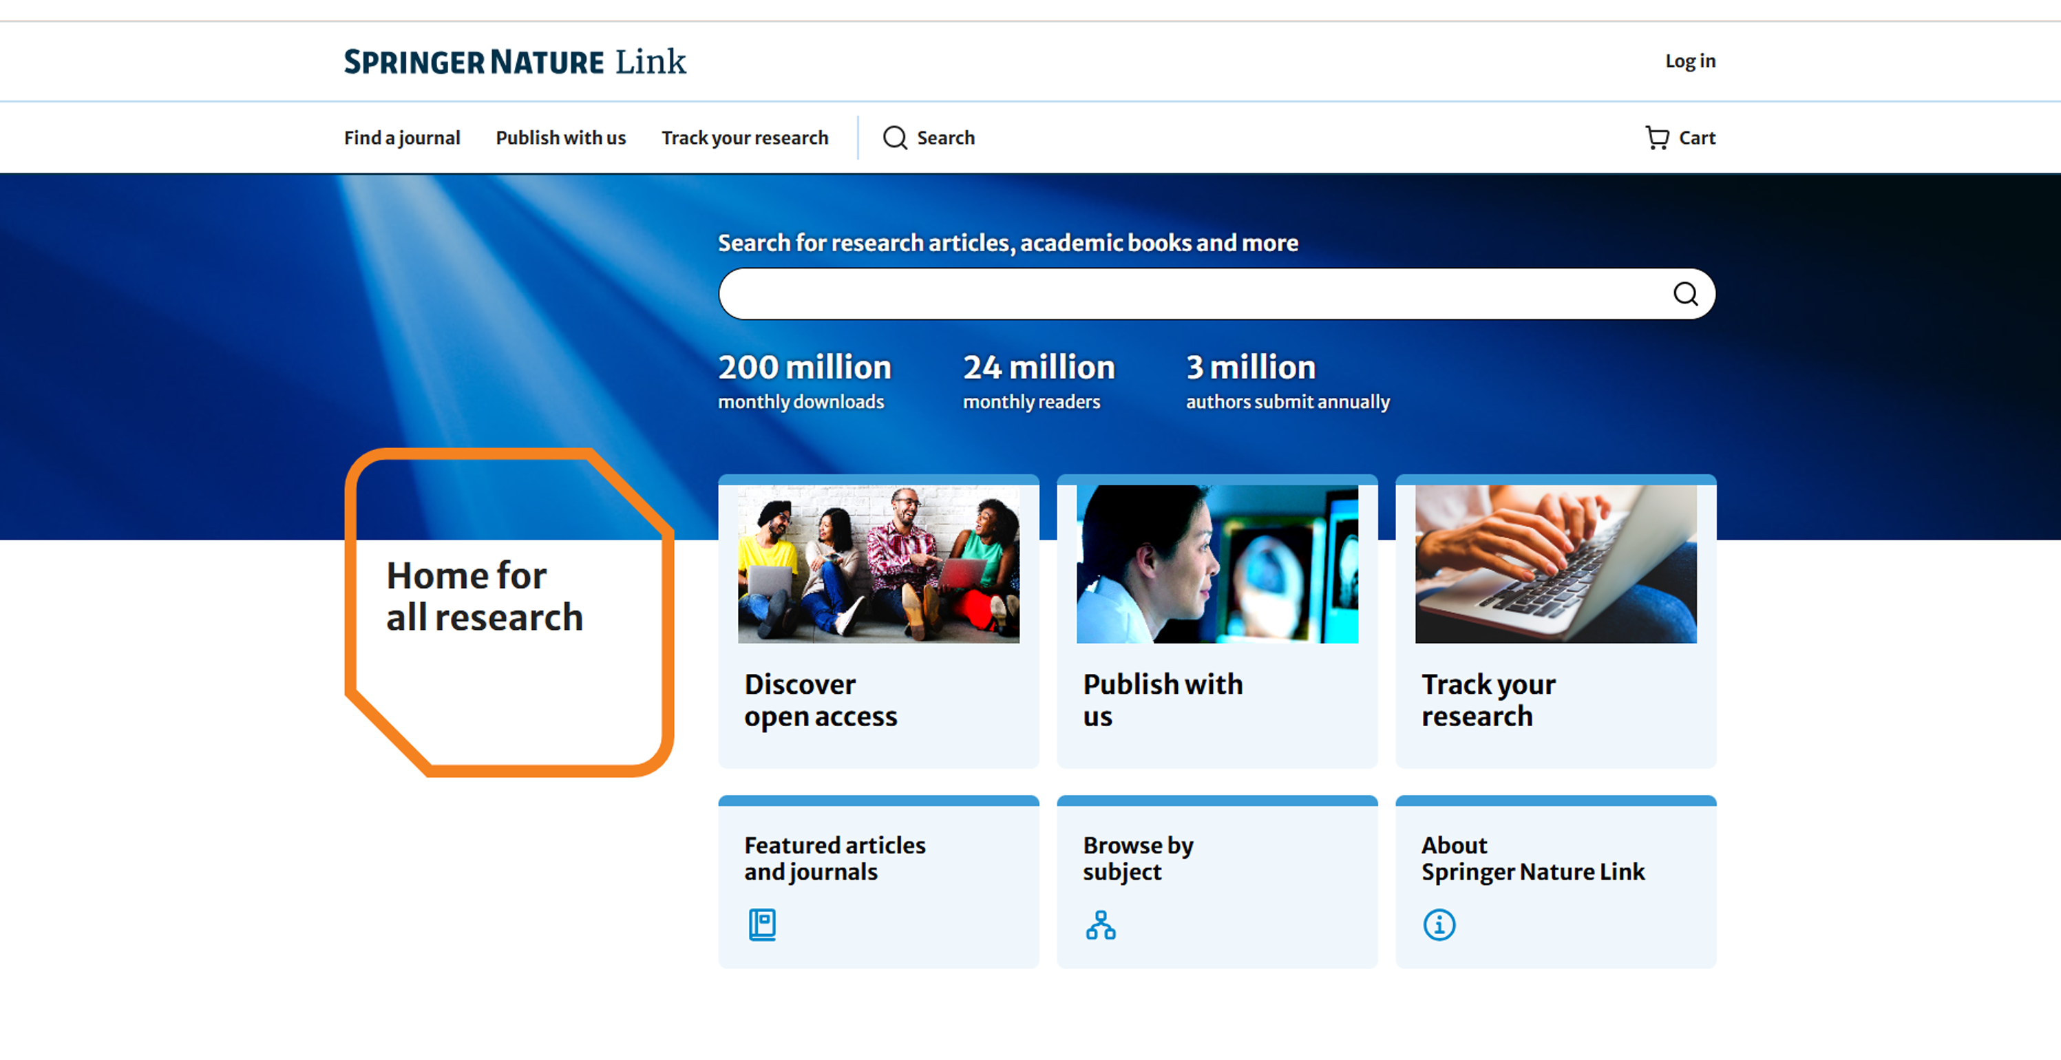Click the book icon under Featured articles

[761, 925]
